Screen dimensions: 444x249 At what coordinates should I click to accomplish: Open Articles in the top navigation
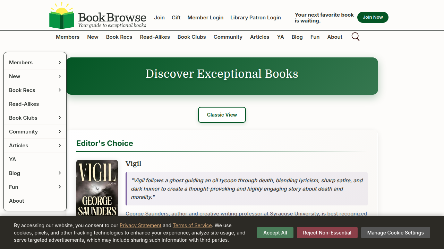tap(259, 37)
